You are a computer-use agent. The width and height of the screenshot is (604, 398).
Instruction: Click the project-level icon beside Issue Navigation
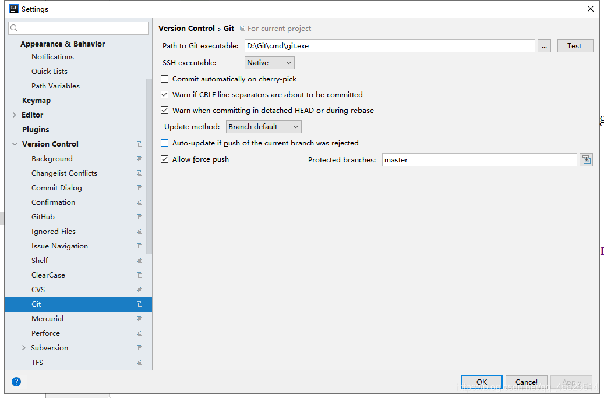point(139,246)
